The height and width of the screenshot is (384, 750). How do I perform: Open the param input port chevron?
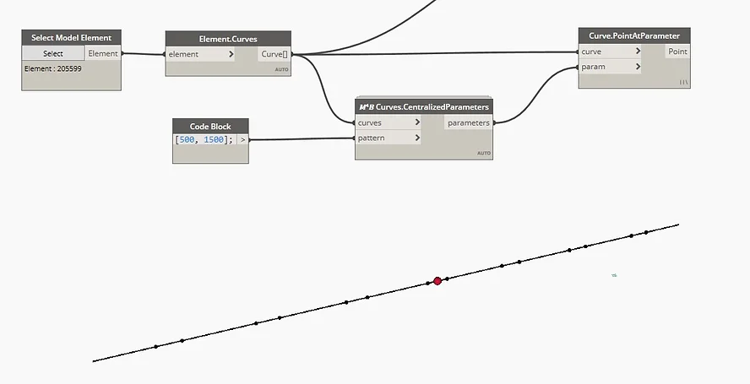[x=637, y=67]
